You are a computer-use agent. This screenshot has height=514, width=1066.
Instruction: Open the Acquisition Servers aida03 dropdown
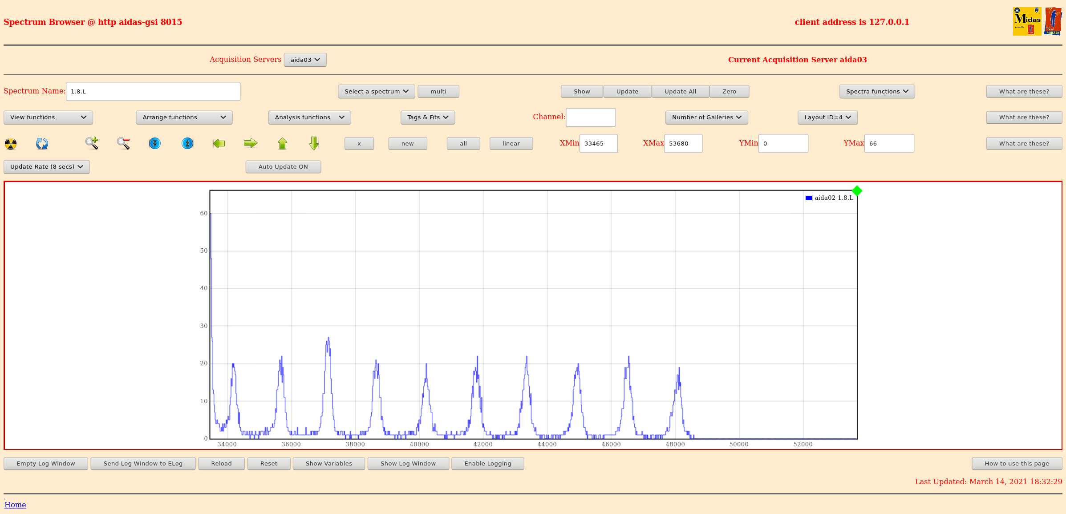point(305,60)
